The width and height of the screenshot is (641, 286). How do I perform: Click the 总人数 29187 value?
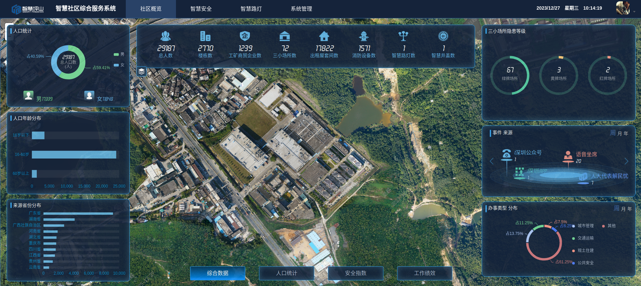166,48
